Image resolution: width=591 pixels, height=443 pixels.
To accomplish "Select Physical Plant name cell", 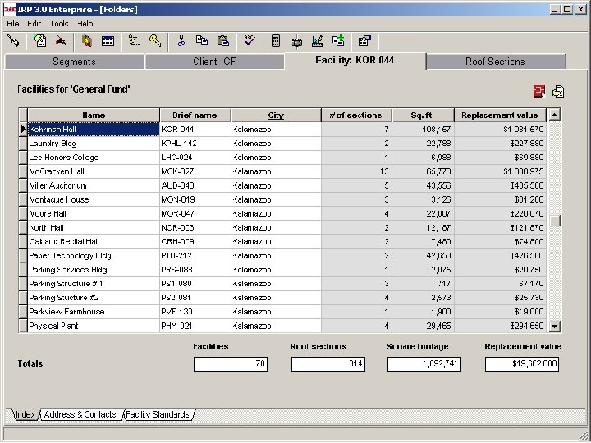I will pos(94,326).
